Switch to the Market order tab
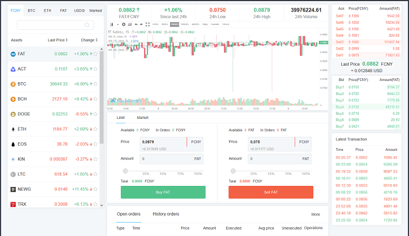 [143, 118]
